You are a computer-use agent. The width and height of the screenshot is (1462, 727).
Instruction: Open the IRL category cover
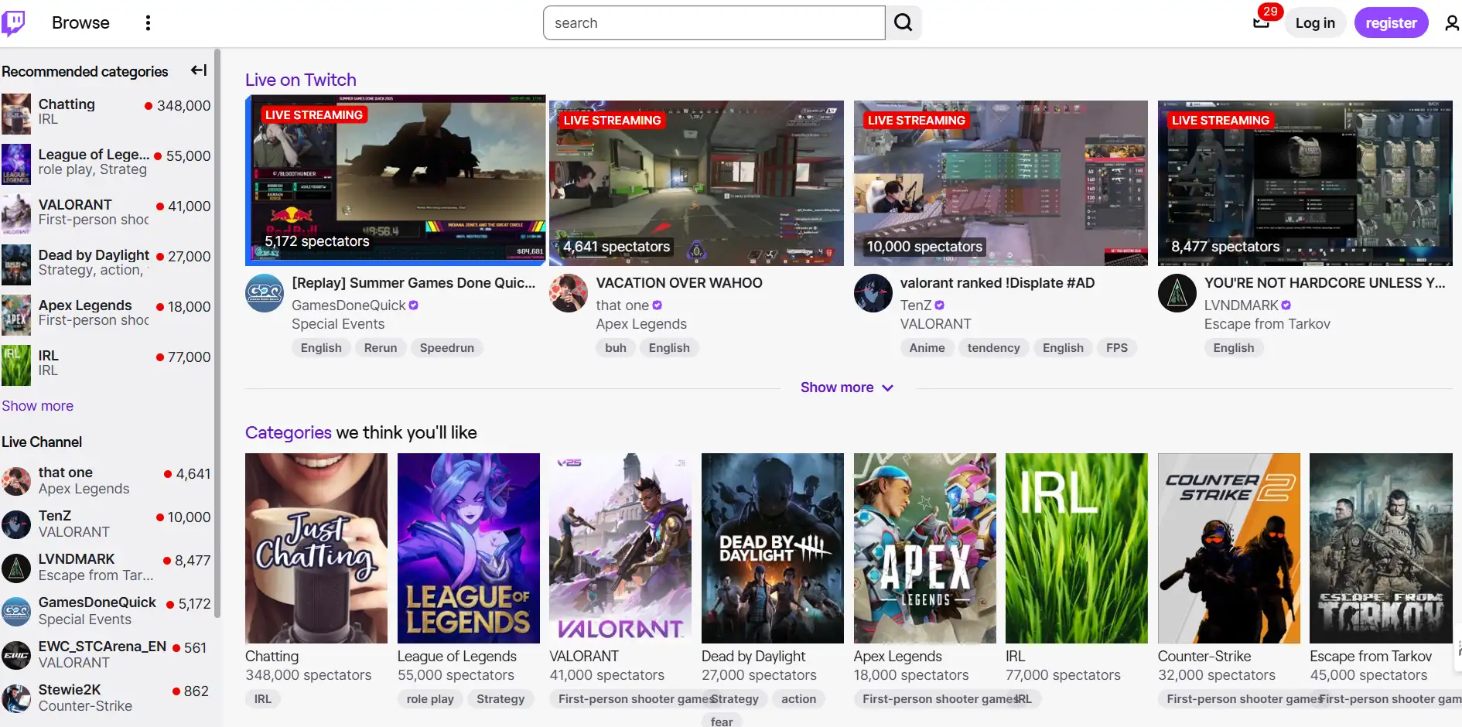click(1077, 548)
